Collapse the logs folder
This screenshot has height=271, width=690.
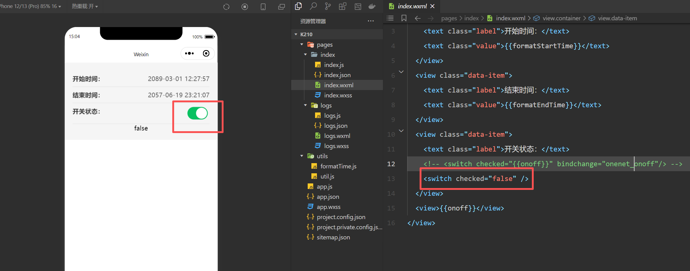(306, 105)
